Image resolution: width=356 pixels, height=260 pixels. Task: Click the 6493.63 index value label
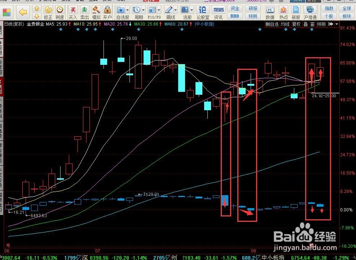(39, 215)
